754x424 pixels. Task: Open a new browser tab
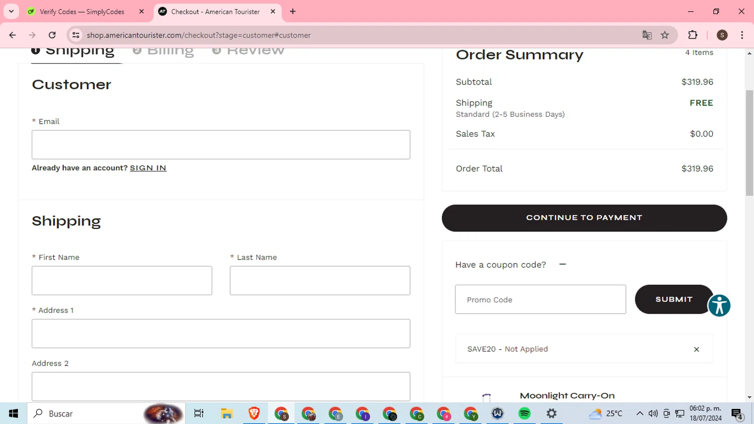293,12
